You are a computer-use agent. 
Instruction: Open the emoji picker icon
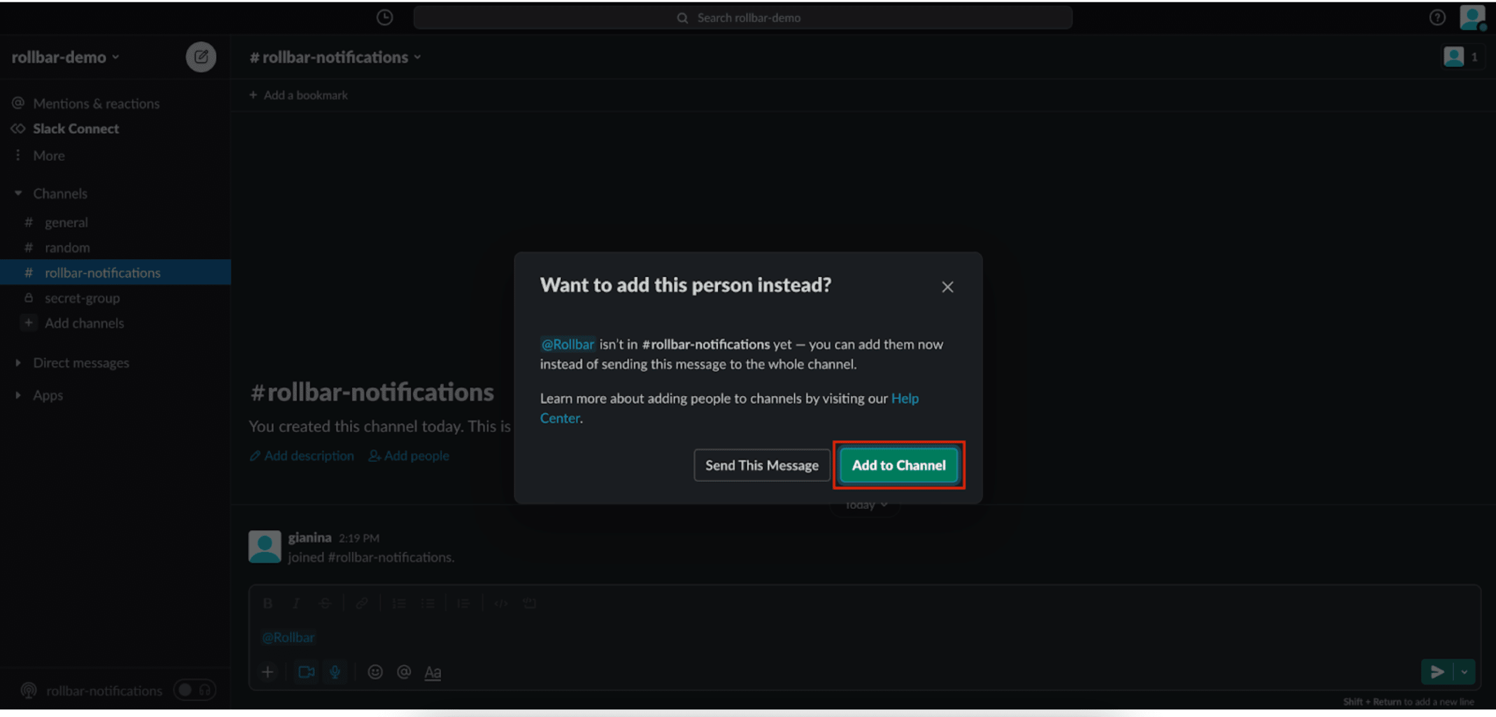pyautogui.click(x=375, y=672)
